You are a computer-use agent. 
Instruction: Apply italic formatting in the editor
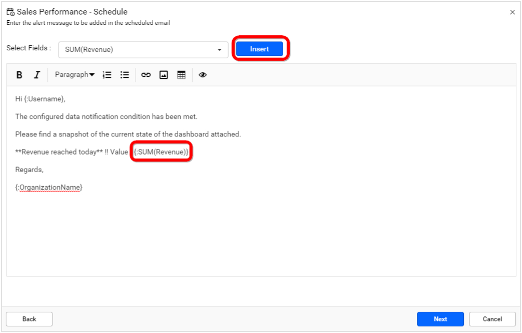(36, 75)
